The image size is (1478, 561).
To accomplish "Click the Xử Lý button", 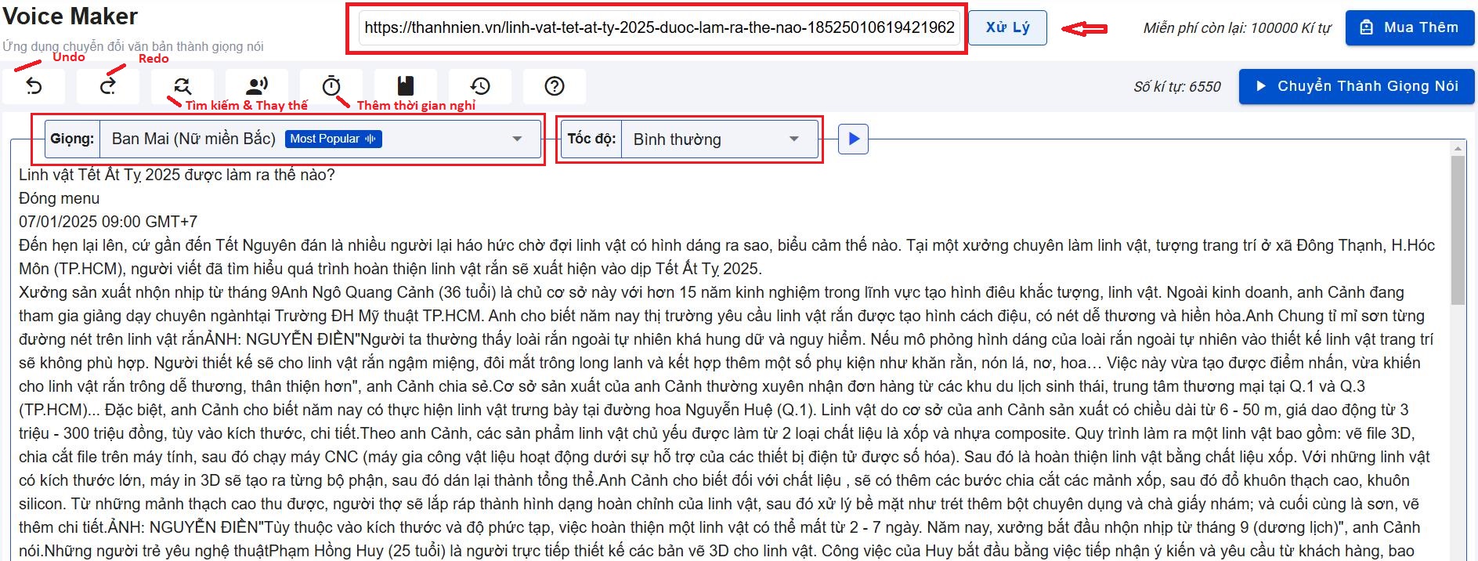I will (1007, 27).
